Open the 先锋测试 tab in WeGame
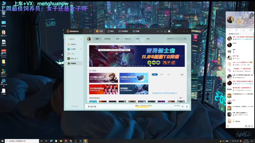Viewport: 255px width, 143px height. point(123,31)
